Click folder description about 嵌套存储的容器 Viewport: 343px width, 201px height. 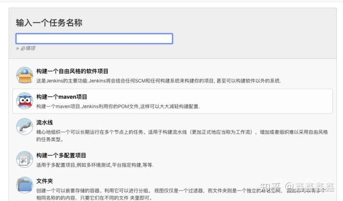[x=181, y=194]
